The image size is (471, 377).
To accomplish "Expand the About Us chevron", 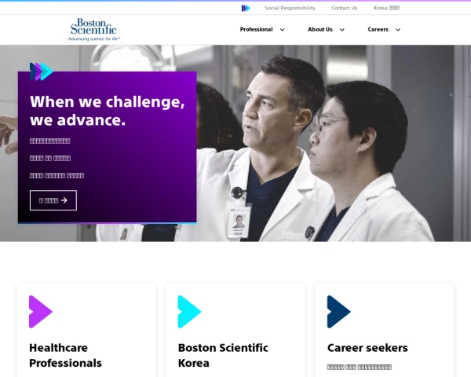I will [341, 30].
